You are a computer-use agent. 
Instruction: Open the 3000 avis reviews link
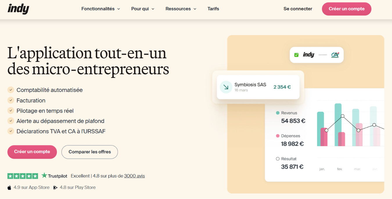tap(134, 176)
